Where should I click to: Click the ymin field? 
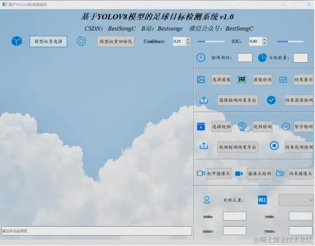[301, 216]
